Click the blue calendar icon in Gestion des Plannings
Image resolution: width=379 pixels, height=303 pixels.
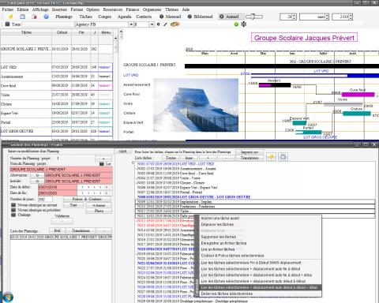pos(283,157)
